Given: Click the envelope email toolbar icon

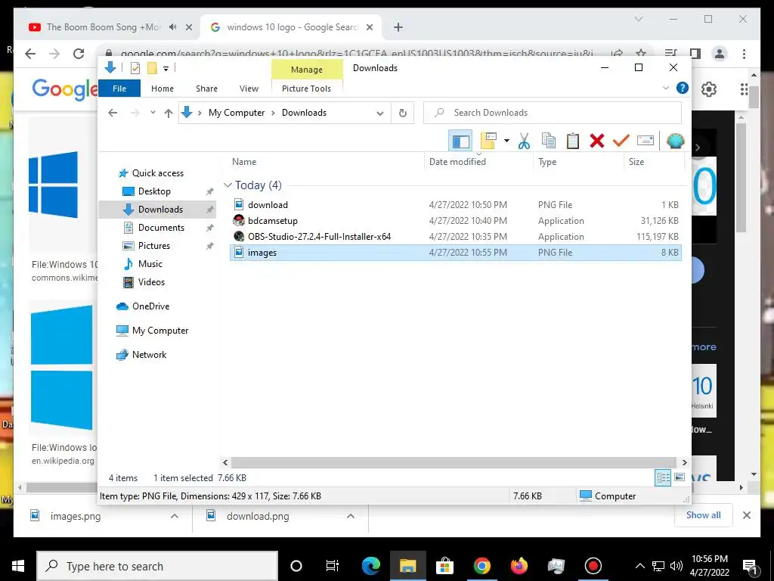Looking at the screenshot, I should (646, 141).
